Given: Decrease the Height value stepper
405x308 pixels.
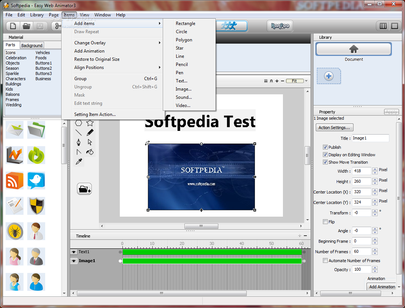Looking at the screenshot, I should click(x=375, y=183).
